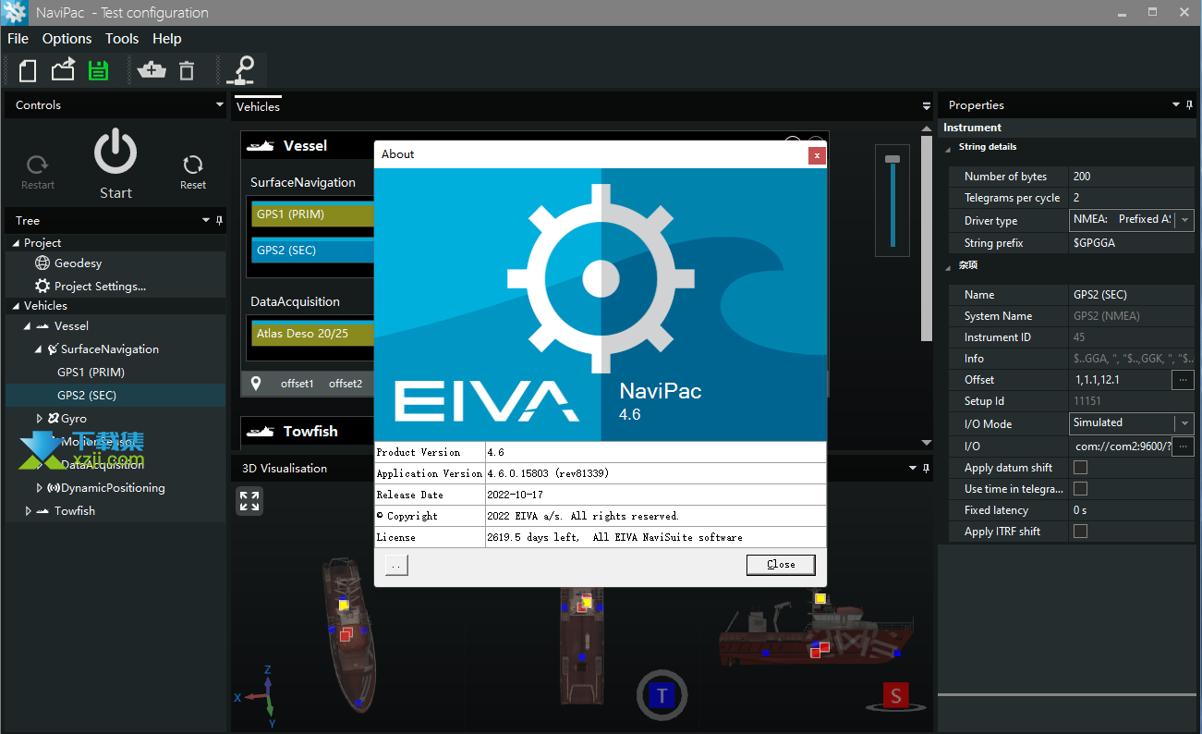Click the trash delete icon in the toolbar

tap(187, 70)
